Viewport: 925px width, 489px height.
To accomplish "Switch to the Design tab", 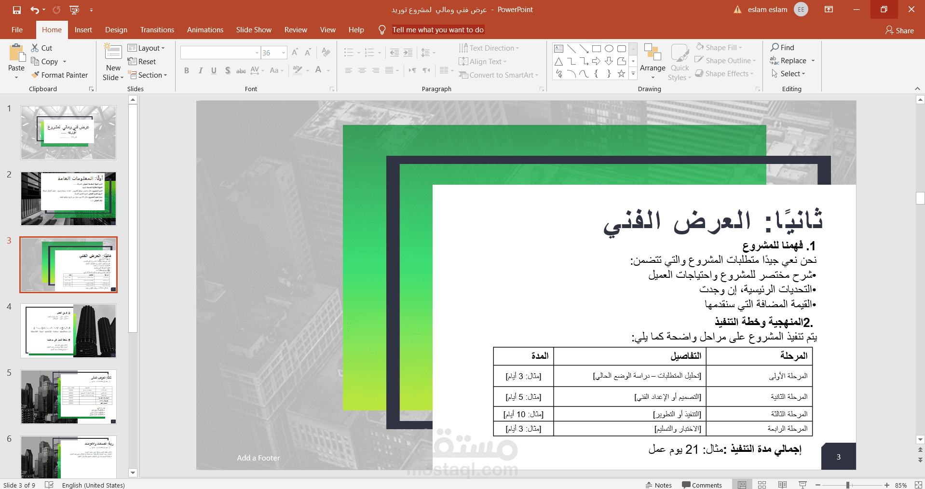I will point(116,29).
